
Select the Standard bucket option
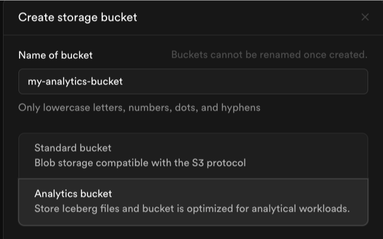(193, 155)
